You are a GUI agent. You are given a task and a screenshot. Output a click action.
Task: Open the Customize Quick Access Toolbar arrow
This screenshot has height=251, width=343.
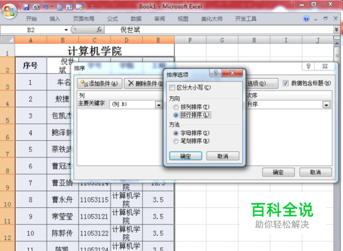pos(93,7)
